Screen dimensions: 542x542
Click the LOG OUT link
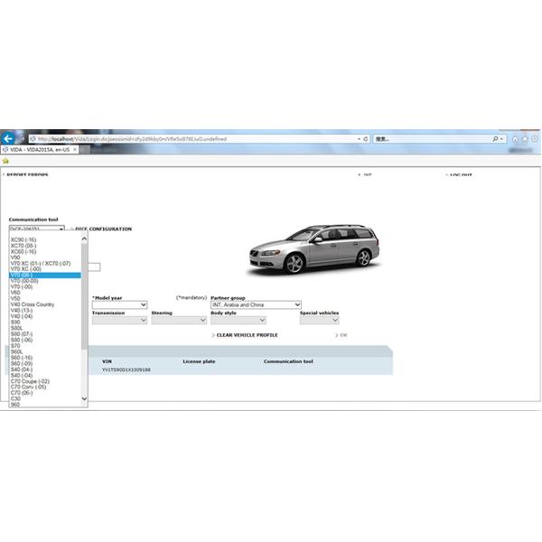[x=461, y=175]
